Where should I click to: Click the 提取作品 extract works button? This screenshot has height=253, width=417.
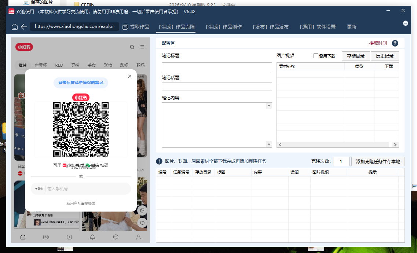pos(136,27)
